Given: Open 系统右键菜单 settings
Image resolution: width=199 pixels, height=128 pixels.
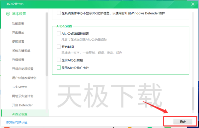Looking at the screenshot, I should (x=21, y=51).
